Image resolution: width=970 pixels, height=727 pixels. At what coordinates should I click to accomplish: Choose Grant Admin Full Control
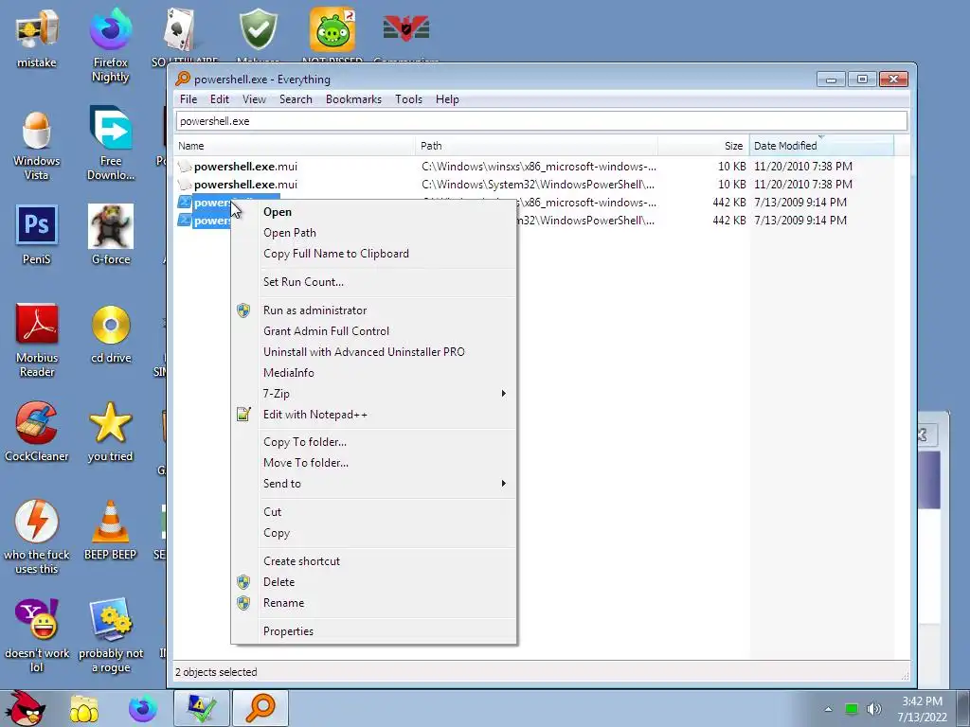(374, 331)
